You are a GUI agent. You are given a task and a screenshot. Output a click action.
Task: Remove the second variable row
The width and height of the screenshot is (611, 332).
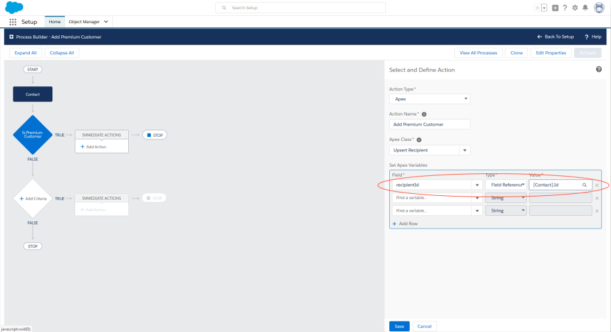point(597,199)
